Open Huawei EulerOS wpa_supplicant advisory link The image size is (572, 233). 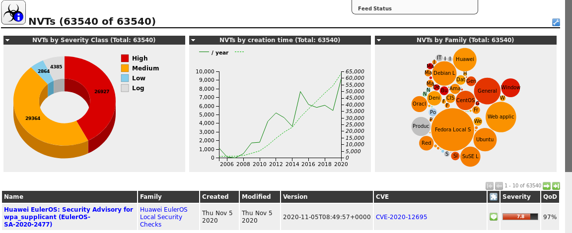(69, 217)
